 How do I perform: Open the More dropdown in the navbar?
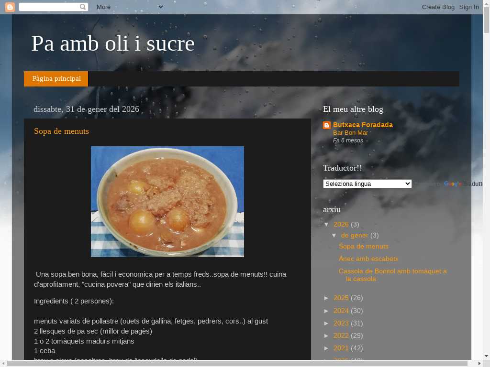(x=129, y=7)
